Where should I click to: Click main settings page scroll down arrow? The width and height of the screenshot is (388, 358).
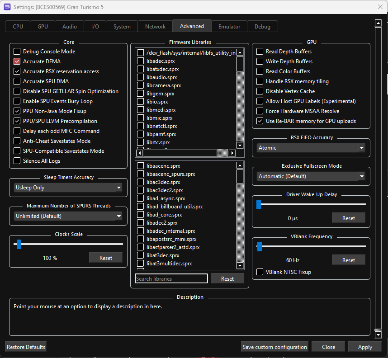point(379,335)
